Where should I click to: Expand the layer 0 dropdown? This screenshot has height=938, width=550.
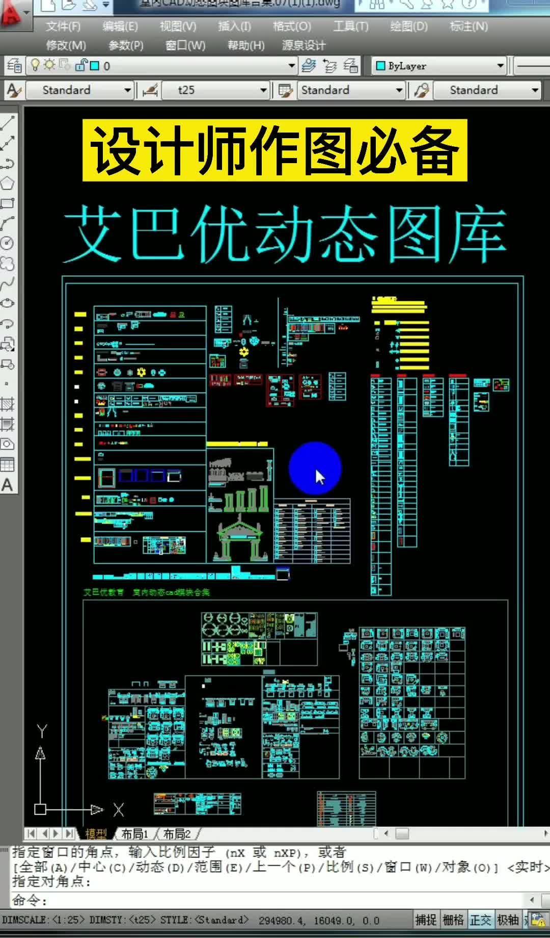point(291,66)
